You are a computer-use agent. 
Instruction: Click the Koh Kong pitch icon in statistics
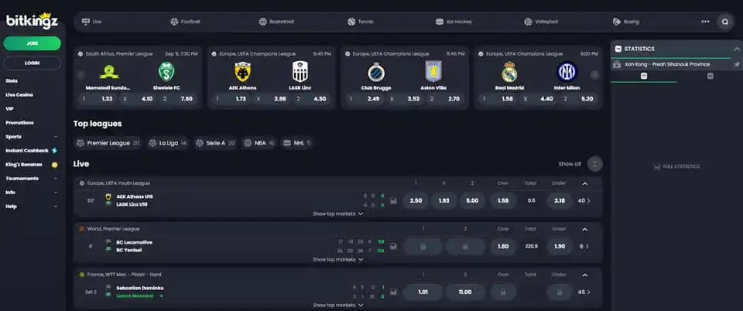(617, 64)
